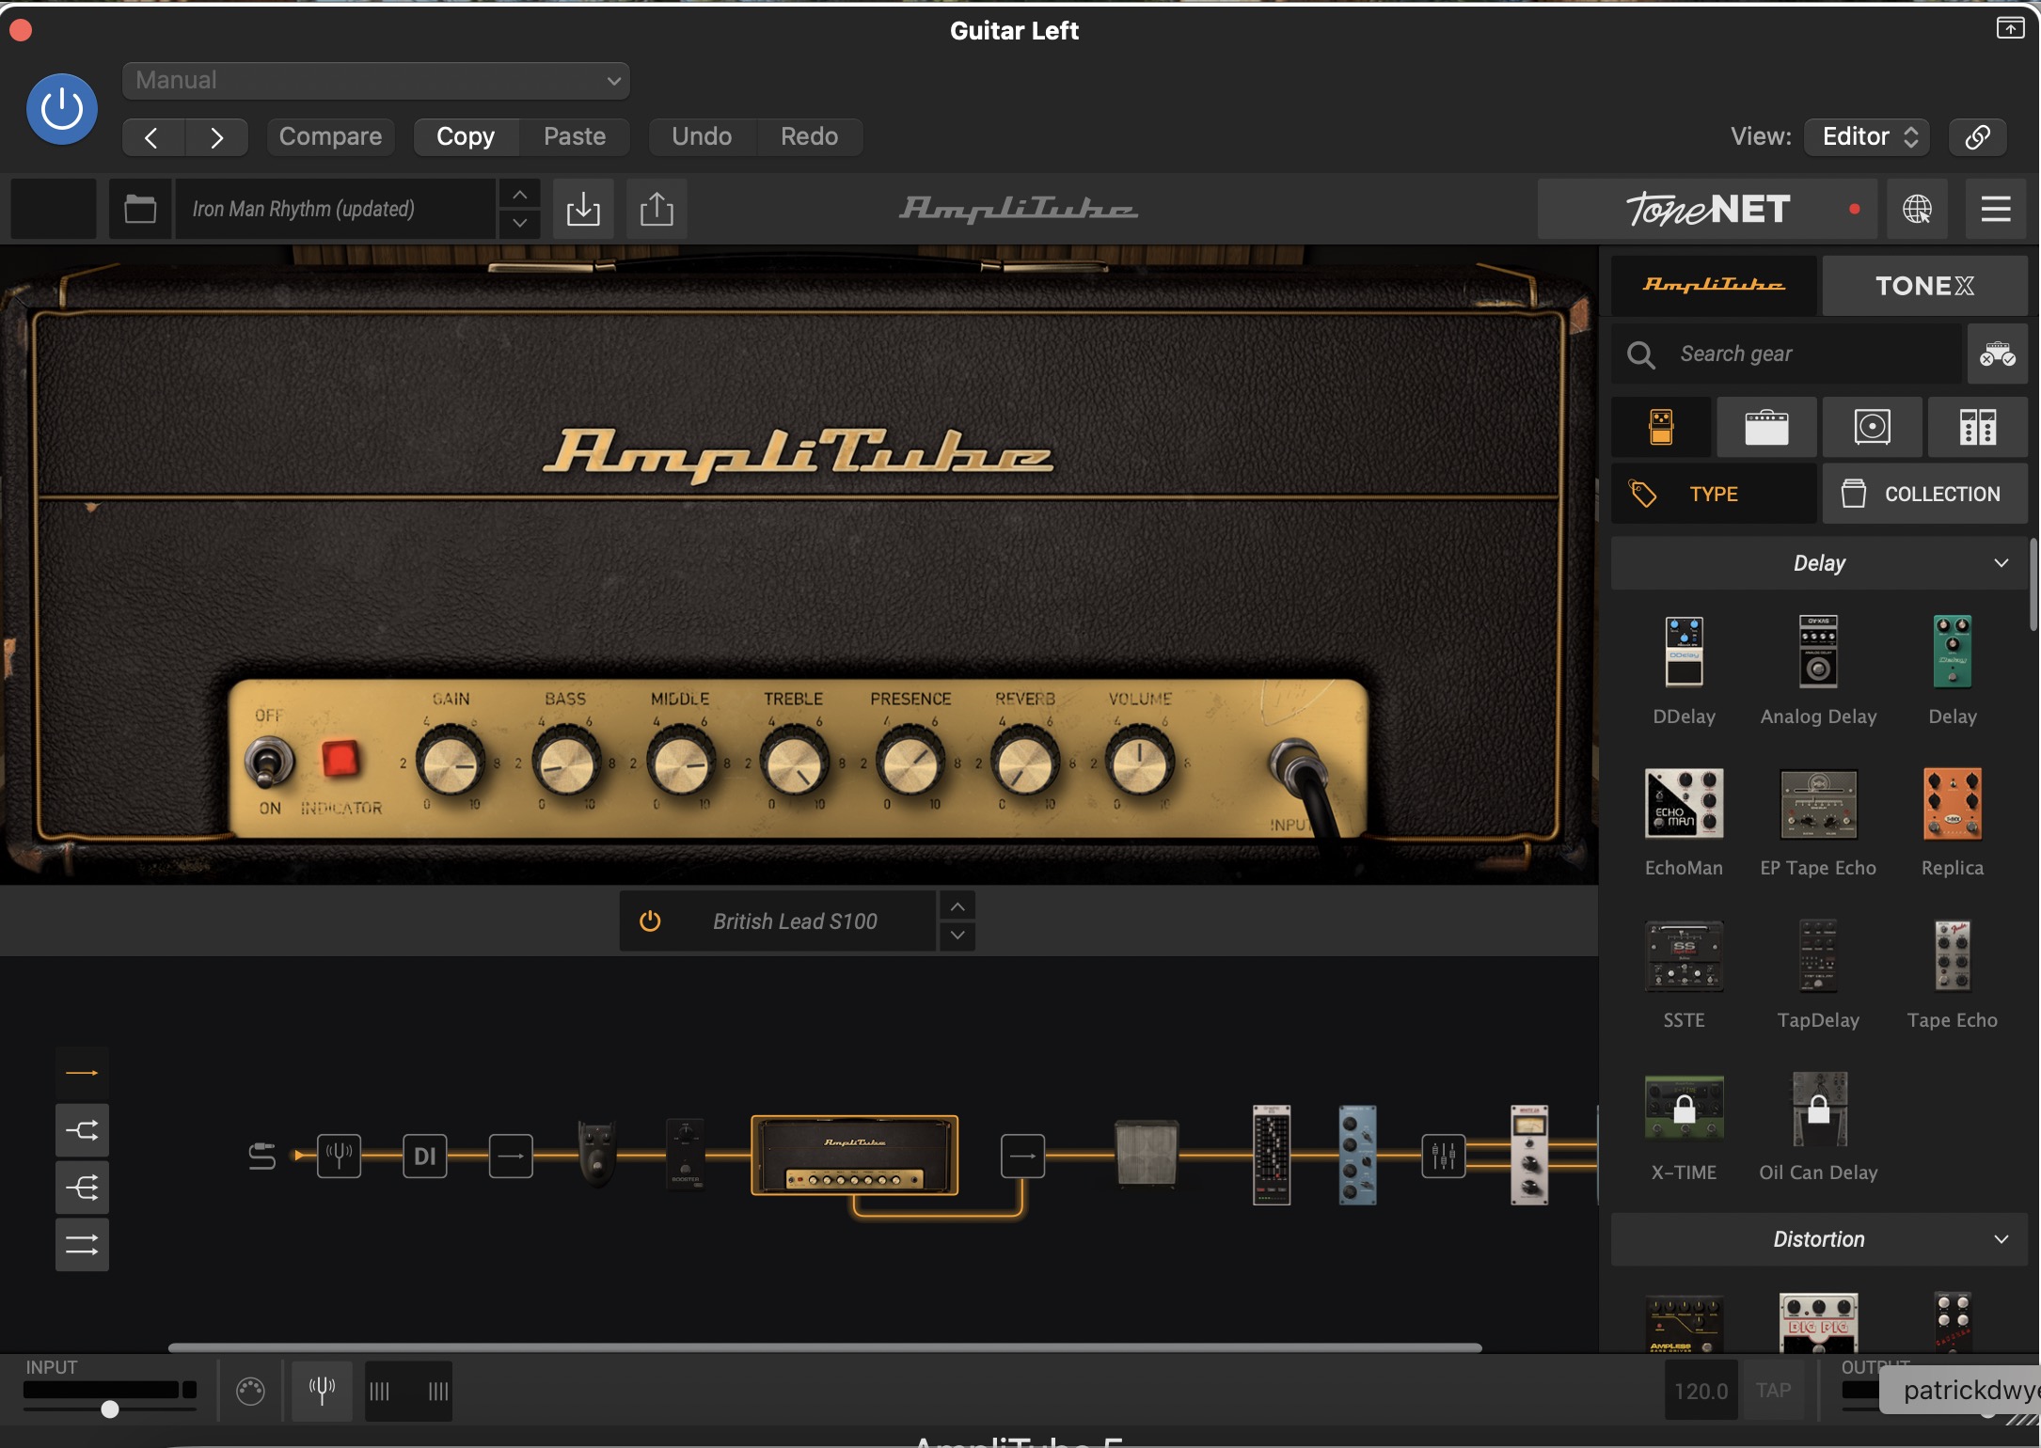This screenshot has width=2041, height=1448.
Task: Click the amp BASS knob
Action: click(x=566, y=763)
